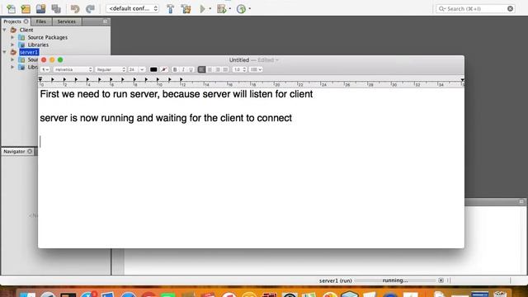
Task: Click the Debug Project icon
Action: (x=222, y=9)
